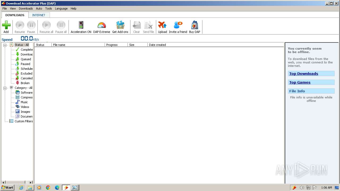Select the Completed status filter
The image size is (340, 191).
click(27, 50)
